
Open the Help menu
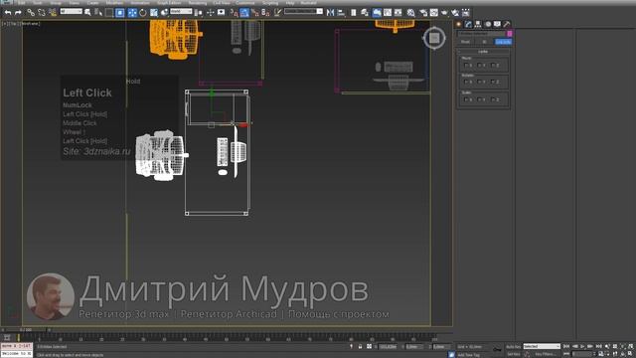(290, 3)
